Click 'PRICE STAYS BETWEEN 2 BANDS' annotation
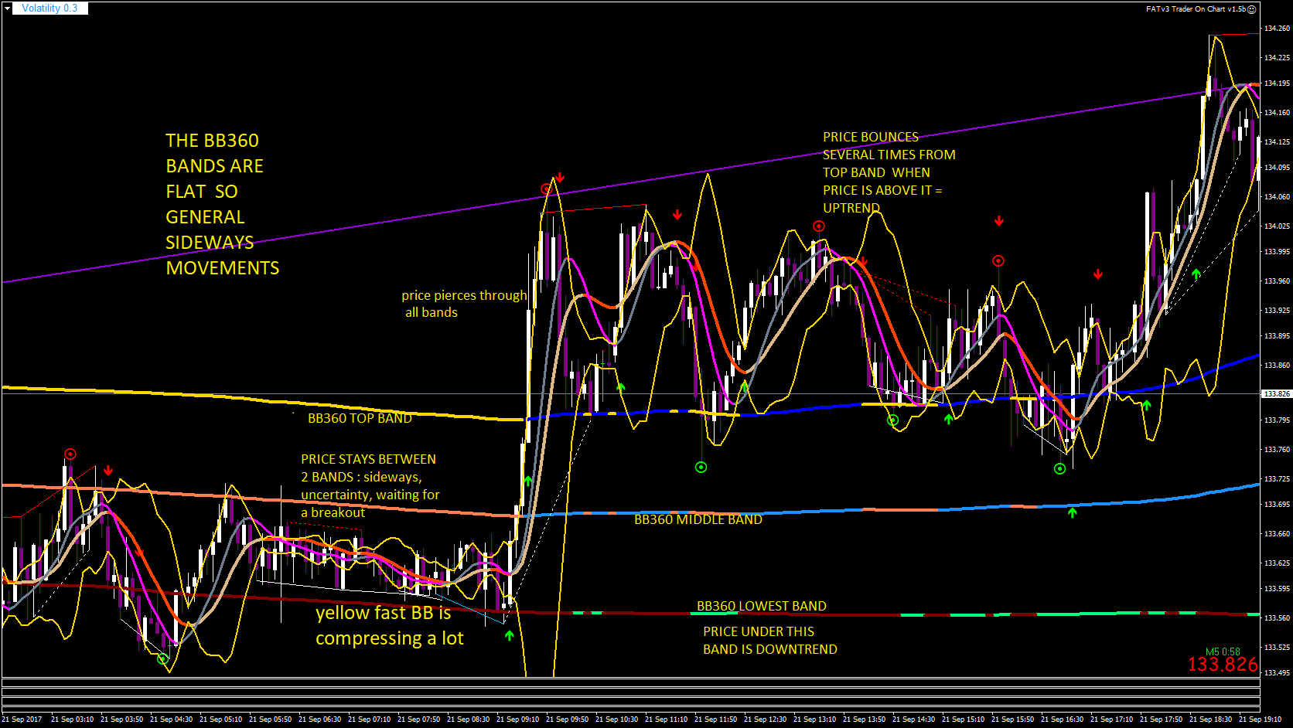 tap(370, 486)
